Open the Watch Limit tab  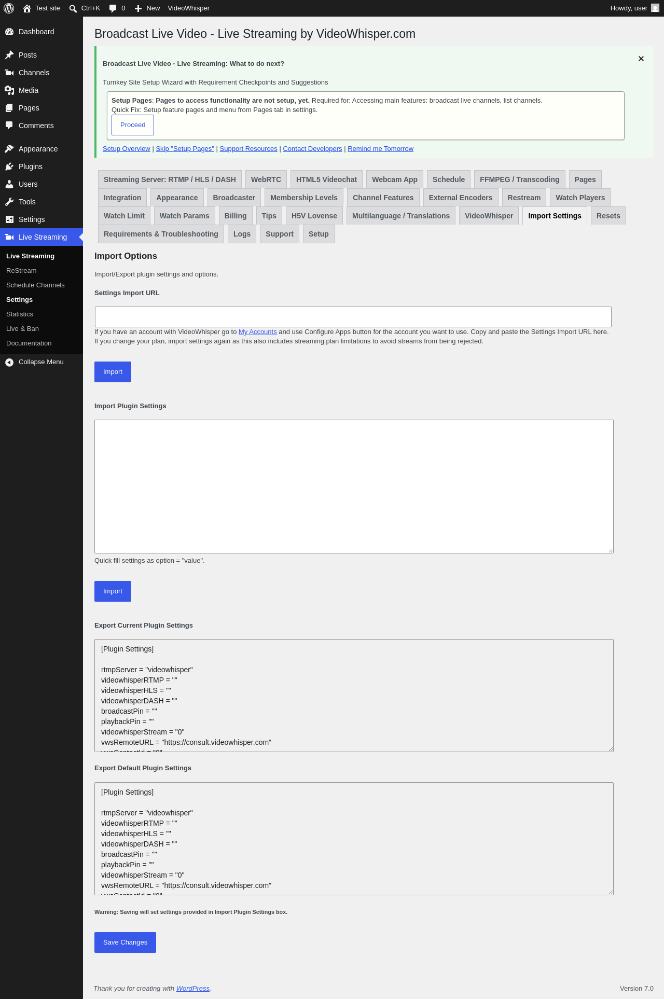click(124, 216)
